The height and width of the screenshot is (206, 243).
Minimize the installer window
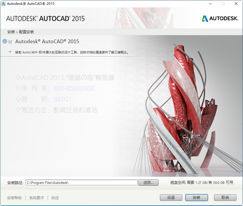[210, 4]
